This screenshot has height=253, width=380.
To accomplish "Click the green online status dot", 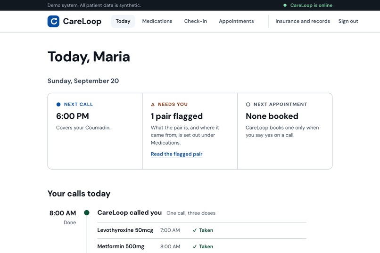I will (285, 5).
